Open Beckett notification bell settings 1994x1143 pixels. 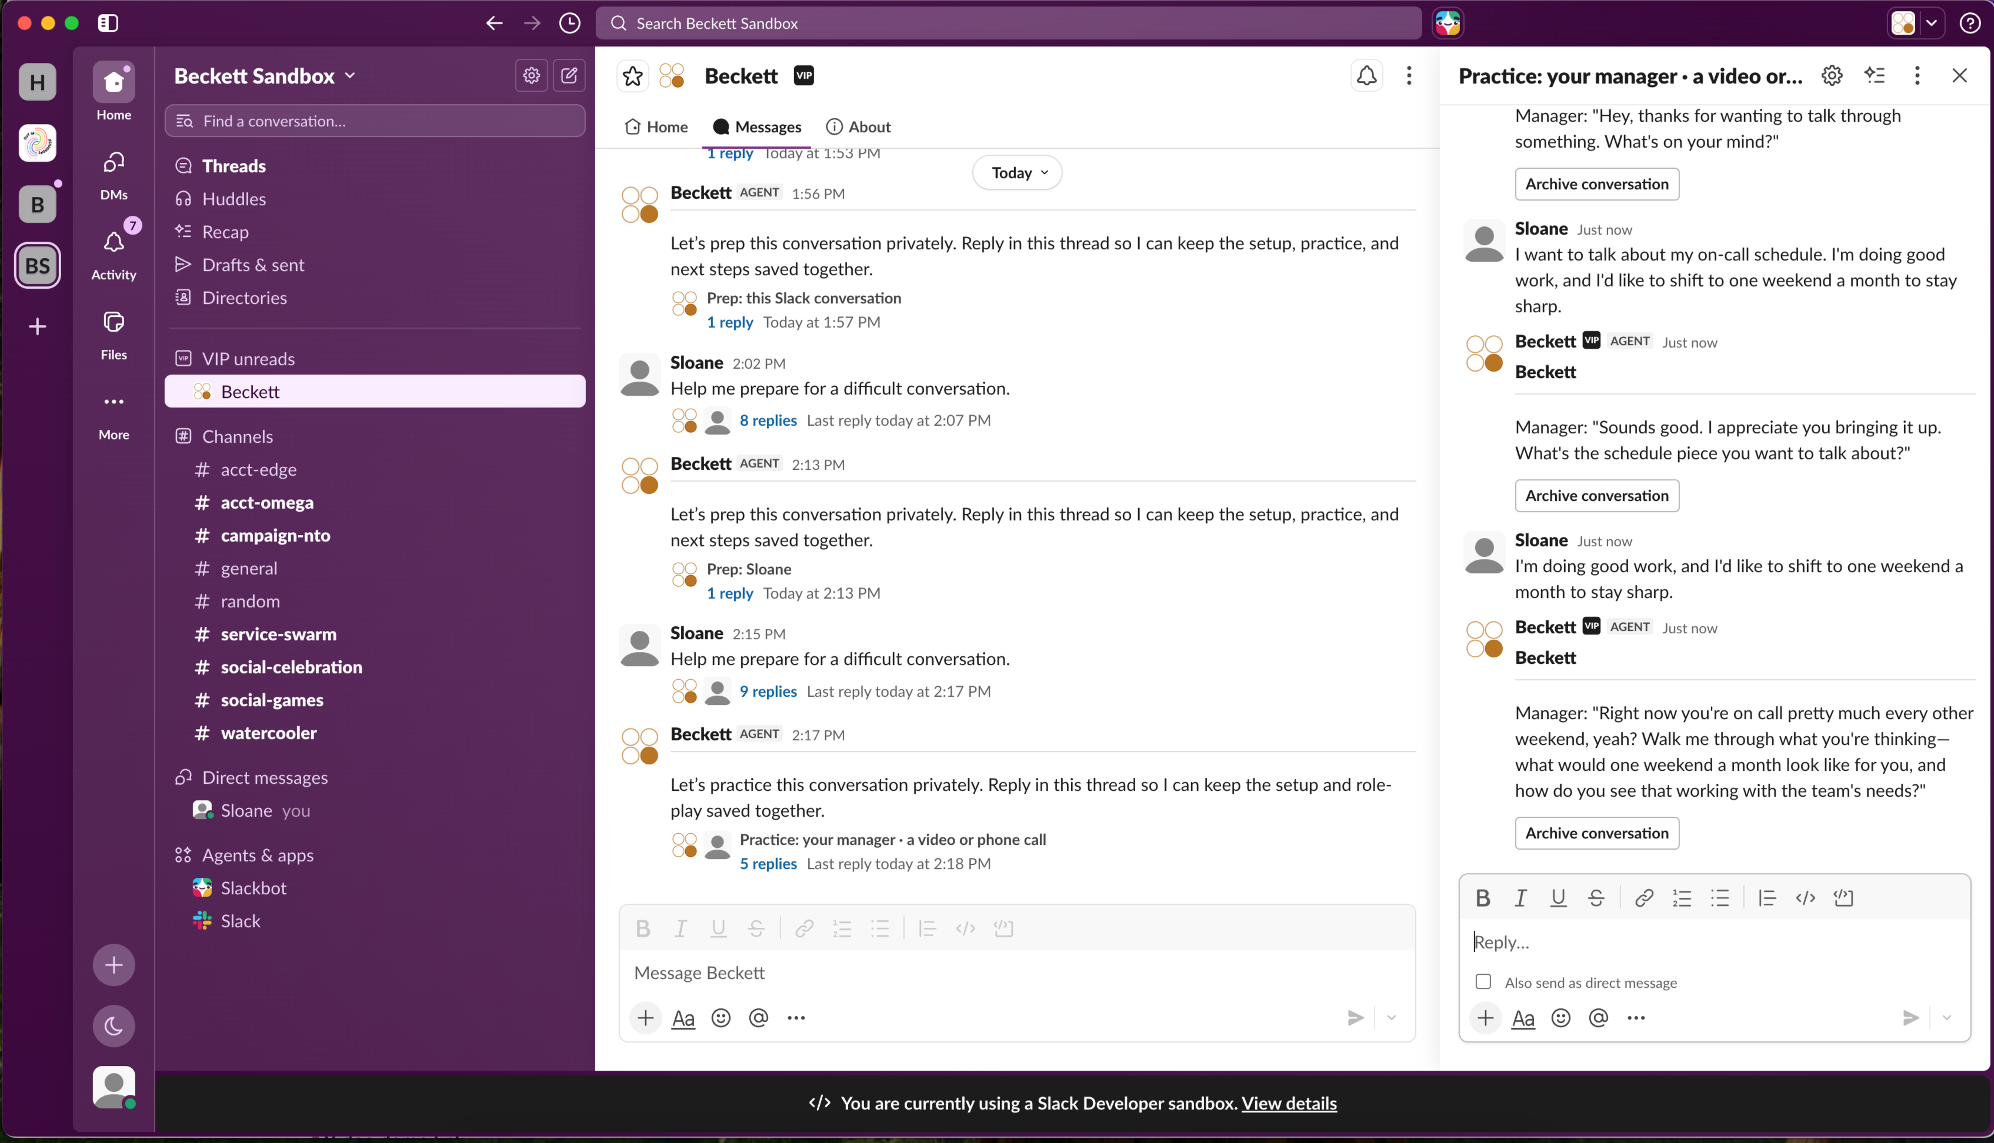tap(1366, 75)
